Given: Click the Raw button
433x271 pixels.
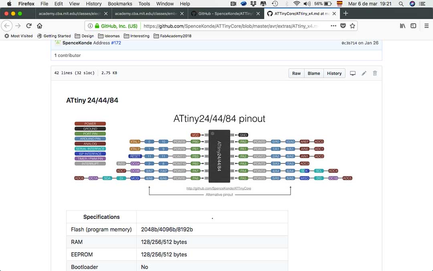Looking at the screenshot, I should point(296,73).
